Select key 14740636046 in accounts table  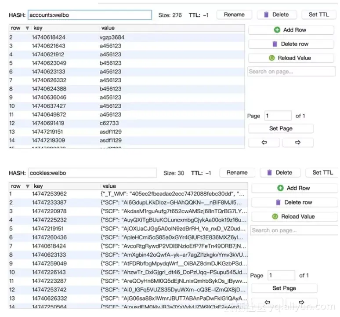coord(49,98)
